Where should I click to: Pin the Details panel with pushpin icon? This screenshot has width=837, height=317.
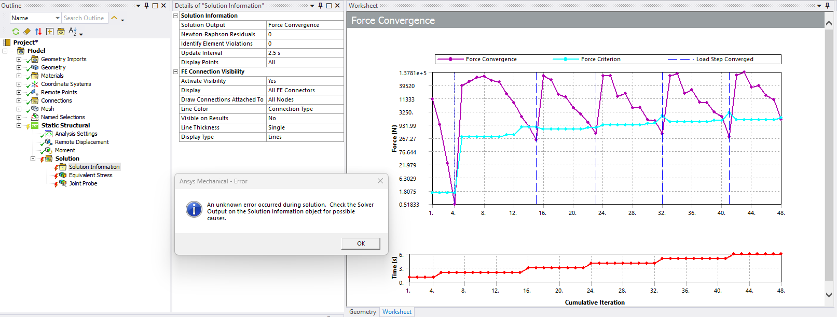320,6
